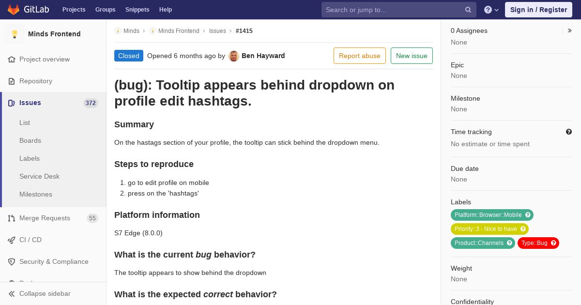Viewport: 581px width, 305px height.
Task: Click the Time tracking help icon
Action: point(569,132)
